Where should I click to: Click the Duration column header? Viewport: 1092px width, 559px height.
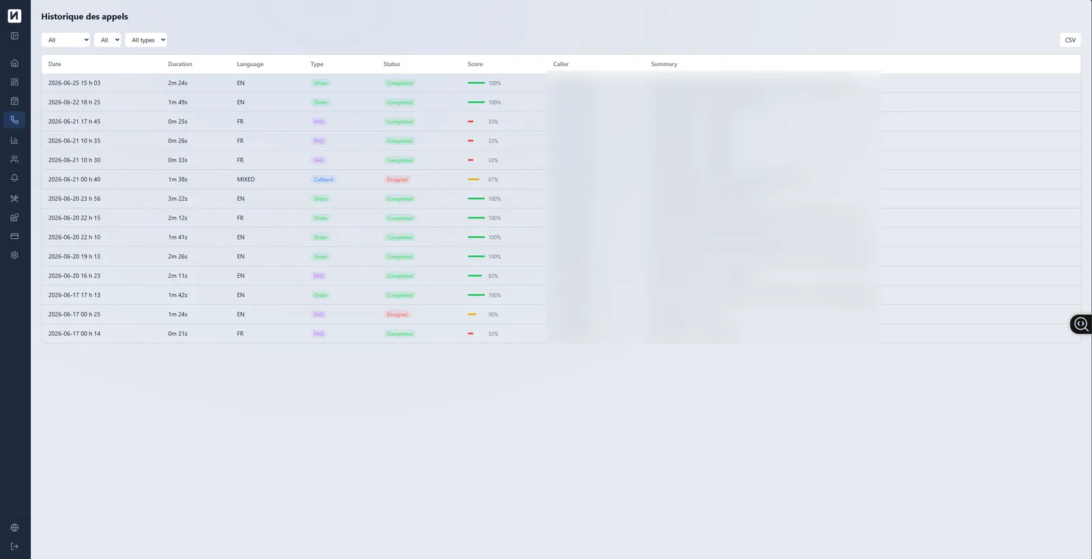pyautogui.click(x=180, y=64)
